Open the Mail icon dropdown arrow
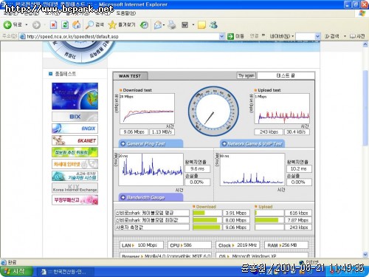The width and height of the screenshot is (369, 277). (164, 25)
